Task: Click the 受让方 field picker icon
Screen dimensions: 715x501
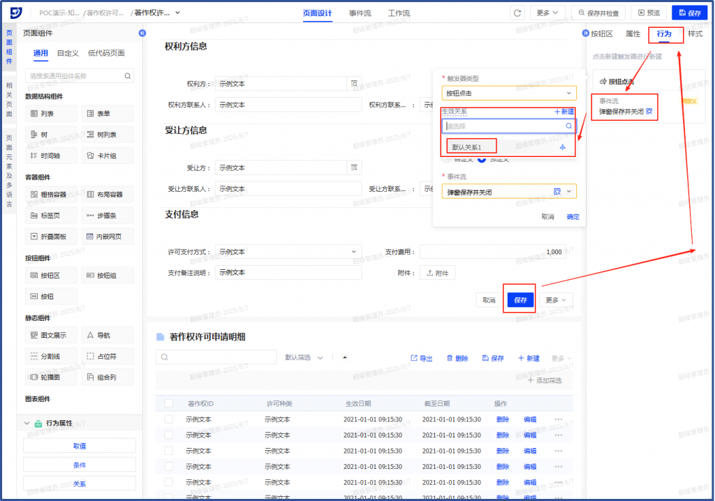Action: pyautogui.click(x=354, y=168)
